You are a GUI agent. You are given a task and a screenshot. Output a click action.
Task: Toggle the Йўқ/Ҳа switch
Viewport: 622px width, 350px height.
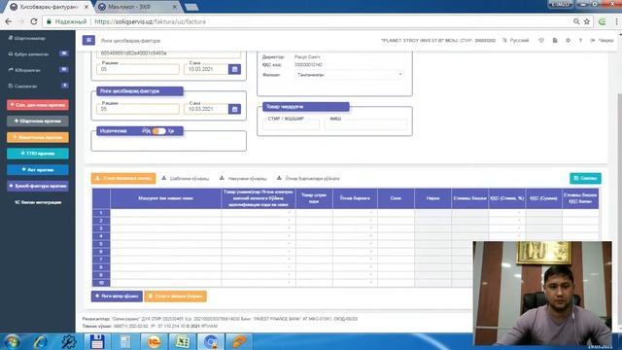click(158, 131)
